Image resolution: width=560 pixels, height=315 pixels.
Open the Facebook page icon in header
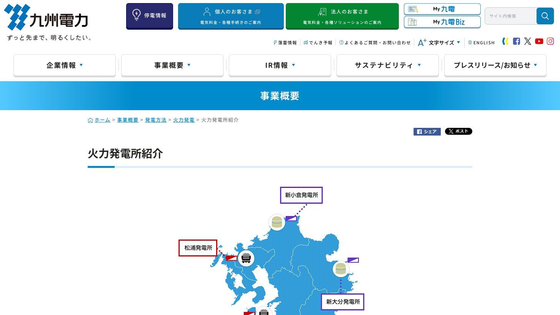pos(517,41)
